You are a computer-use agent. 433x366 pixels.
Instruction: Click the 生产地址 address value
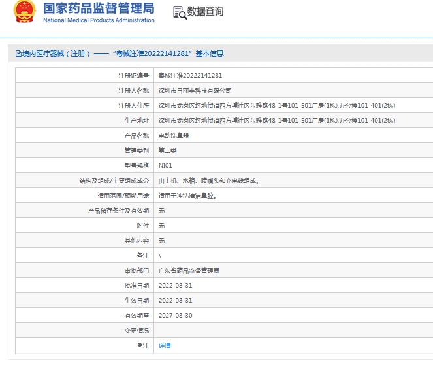[x=277, y=121]
